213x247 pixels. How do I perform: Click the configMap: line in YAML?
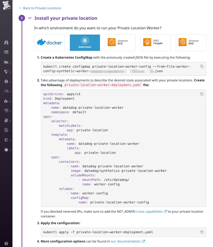click(80, 198)
